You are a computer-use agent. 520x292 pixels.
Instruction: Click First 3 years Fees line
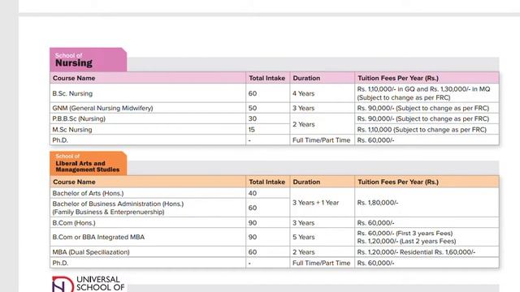pos(405,233)
